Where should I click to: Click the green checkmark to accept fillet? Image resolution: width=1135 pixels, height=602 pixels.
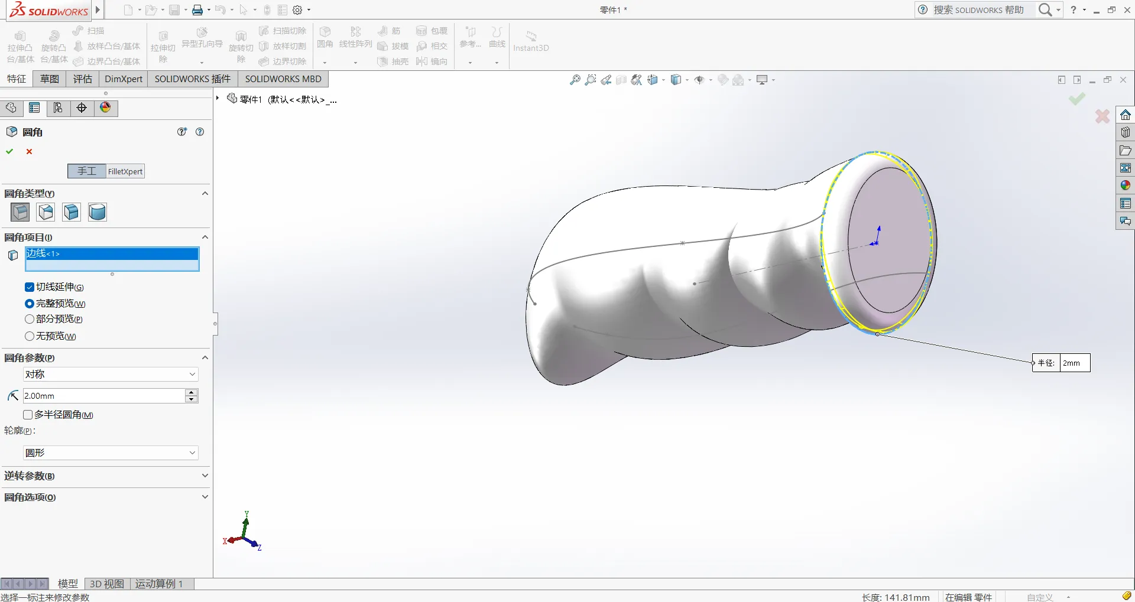[9, 152]
